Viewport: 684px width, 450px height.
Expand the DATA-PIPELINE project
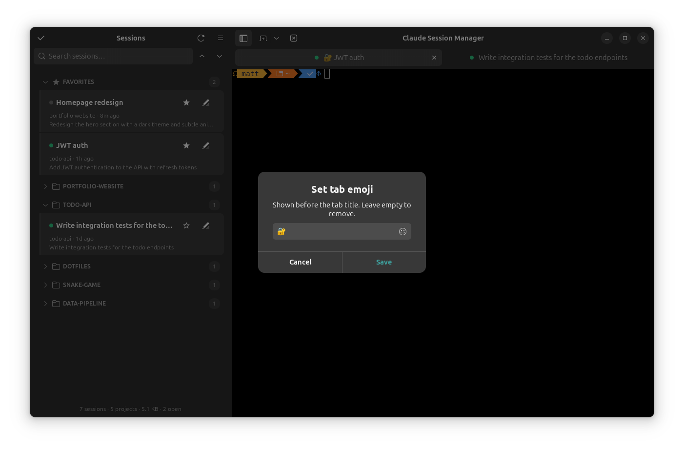pyautogui.click(x=45, y=304)
